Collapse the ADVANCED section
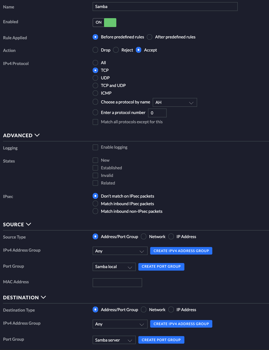 coord(37,135)
